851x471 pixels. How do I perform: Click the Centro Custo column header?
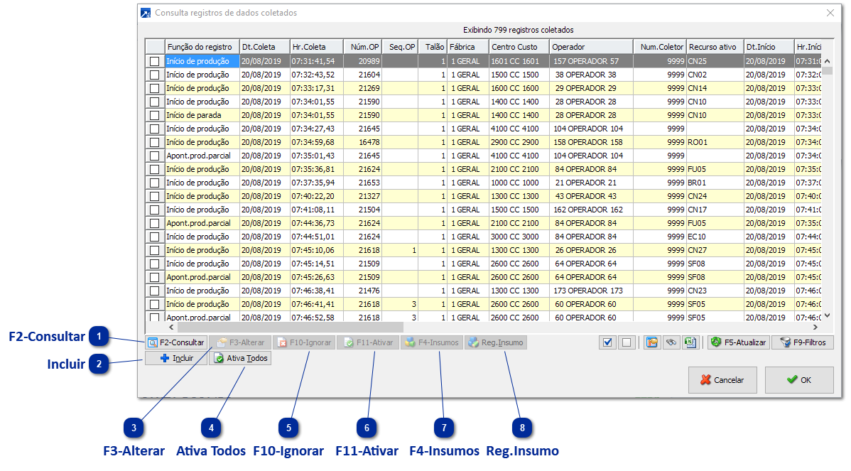coord(519,47)
